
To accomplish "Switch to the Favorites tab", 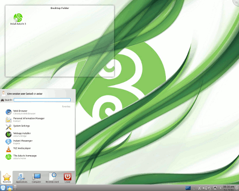I will 7,178.
